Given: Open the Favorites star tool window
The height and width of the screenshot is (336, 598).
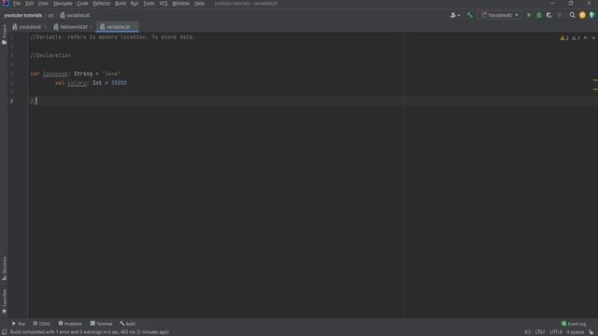Looking at the screenshot, I should (x=4, y=301).
